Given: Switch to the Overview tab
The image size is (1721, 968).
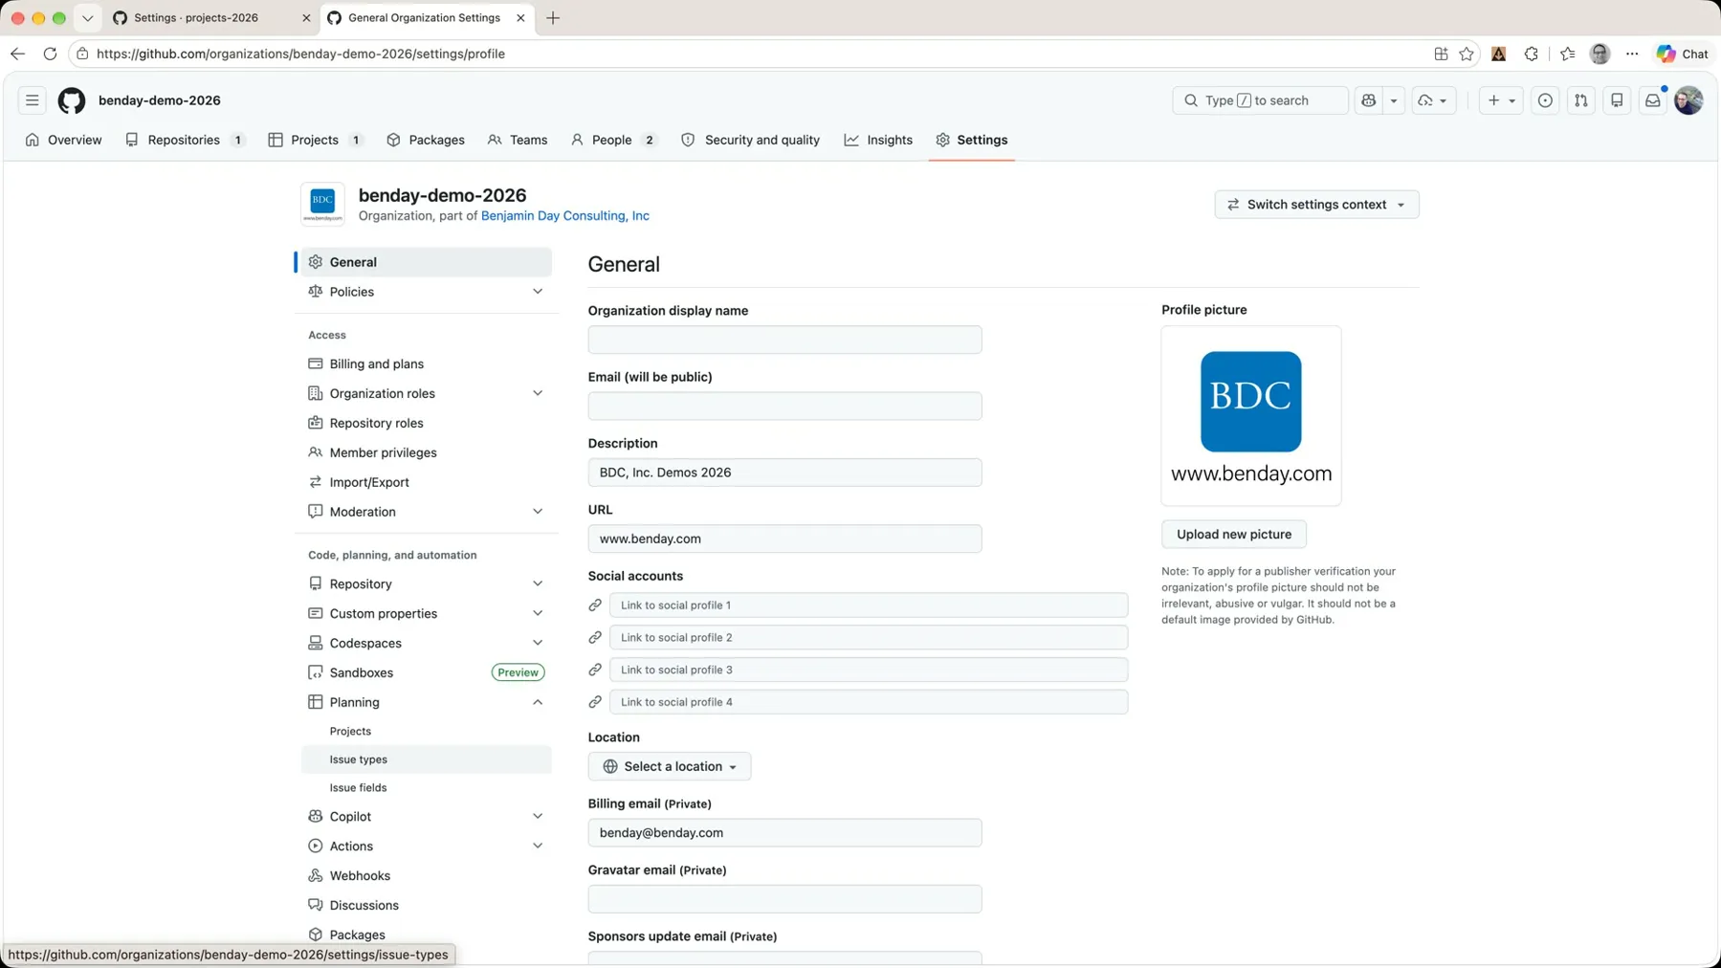Looking at the screenshot, I should [x=63, y=140].
